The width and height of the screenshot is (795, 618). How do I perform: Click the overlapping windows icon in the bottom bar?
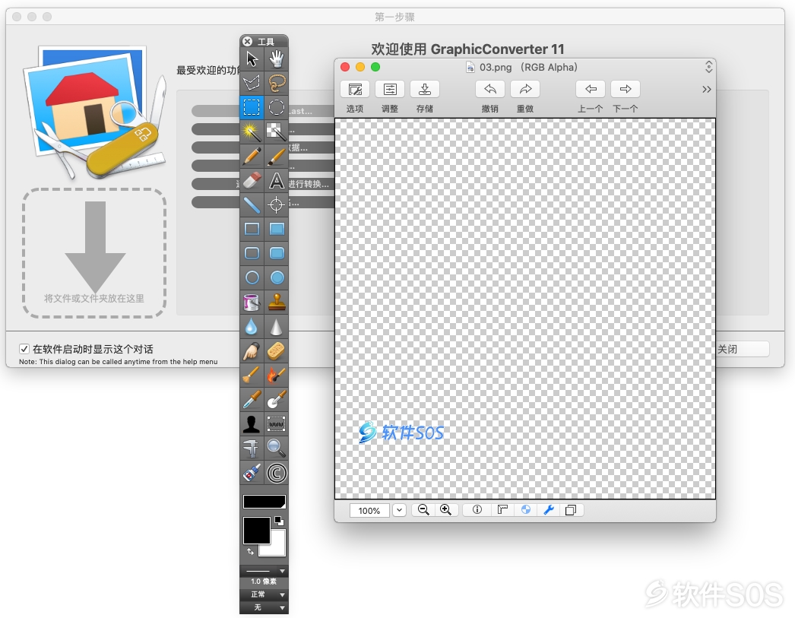[571, 510]
